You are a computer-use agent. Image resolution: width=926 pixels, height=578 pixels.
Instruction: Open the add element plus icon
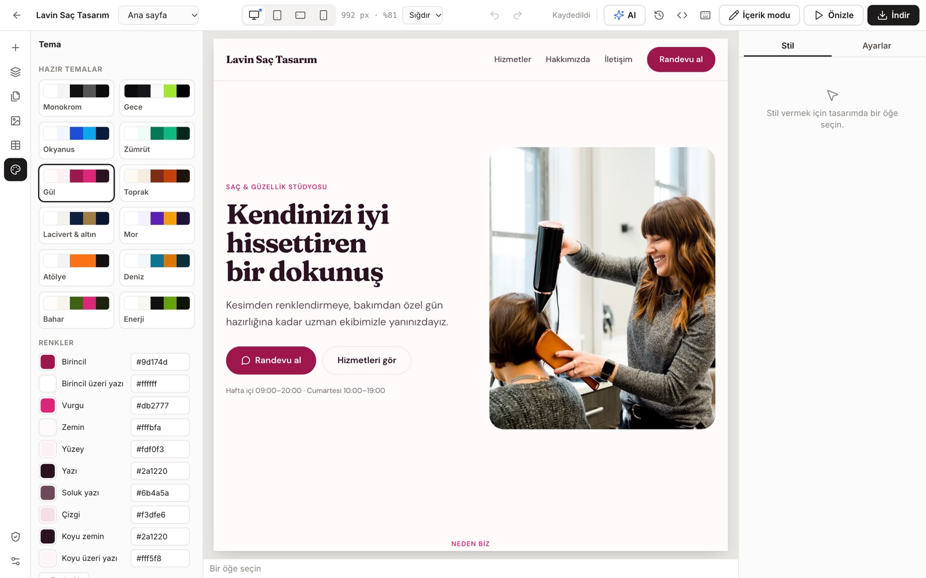click(16, 47)
